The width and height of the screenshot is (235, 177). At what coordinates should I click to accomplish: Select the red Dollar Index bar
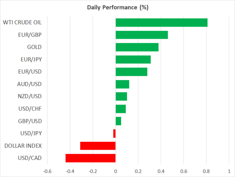[x=98, y=146]
